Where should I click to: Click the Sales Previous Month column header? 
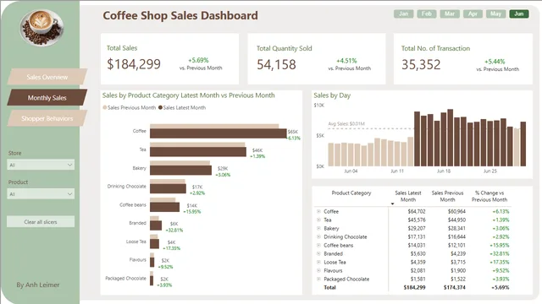pos(447,196)
